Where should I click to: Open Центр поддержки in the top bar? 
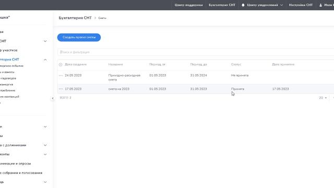point(188,5)
